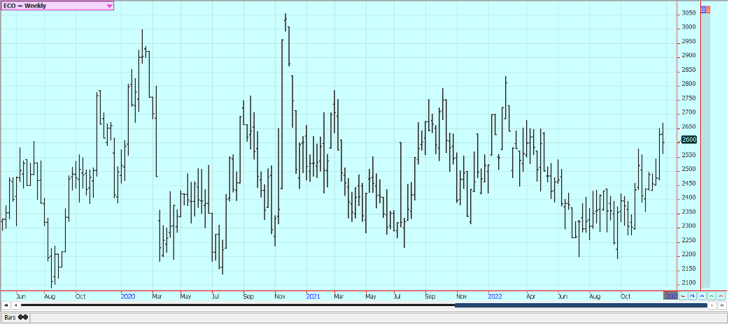This screenshot has width=729, height=324.
Task: Click the 2100 price axis label
Action: click(689, 283)
